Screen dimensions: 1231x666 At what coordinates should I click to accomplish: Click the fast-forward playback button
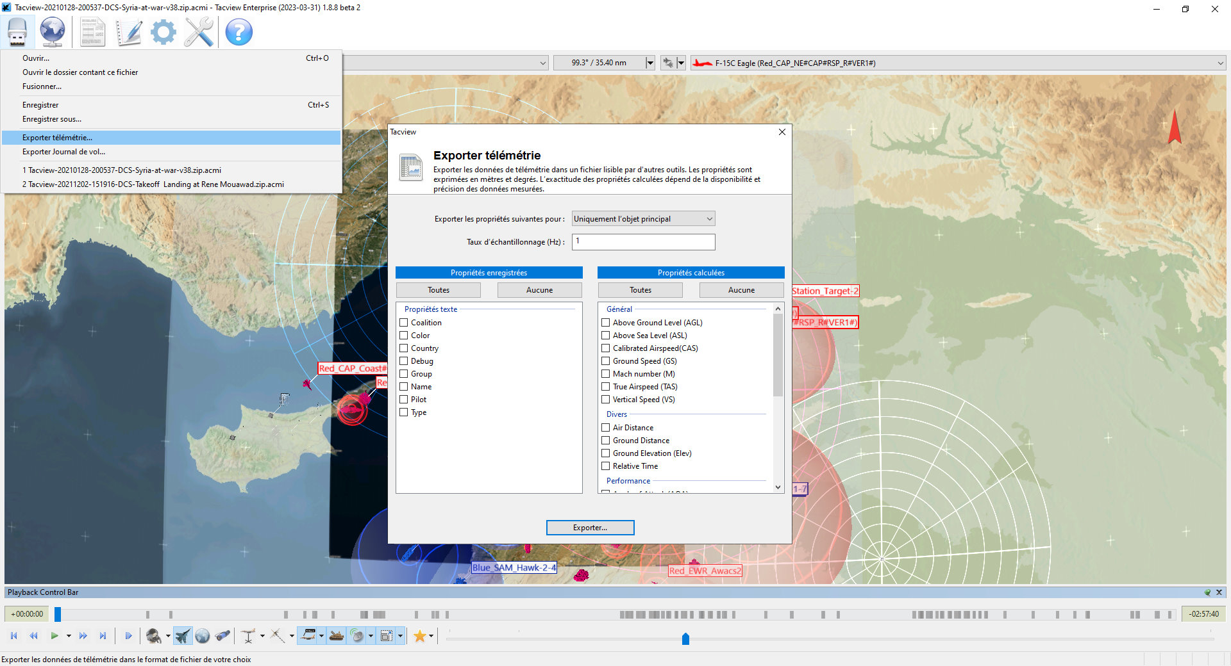(83, 636)
